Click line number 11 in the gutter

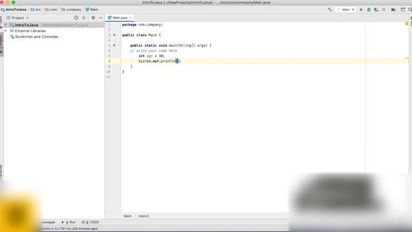coord(109,77)
